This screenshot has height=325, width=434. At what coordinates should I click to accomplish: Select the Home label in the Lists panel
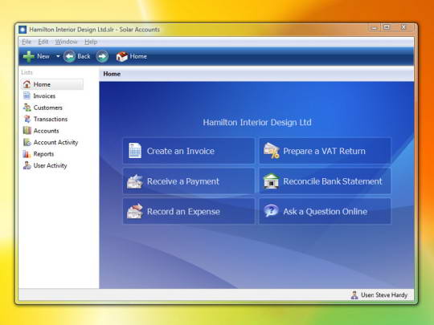tap(42, 84)
